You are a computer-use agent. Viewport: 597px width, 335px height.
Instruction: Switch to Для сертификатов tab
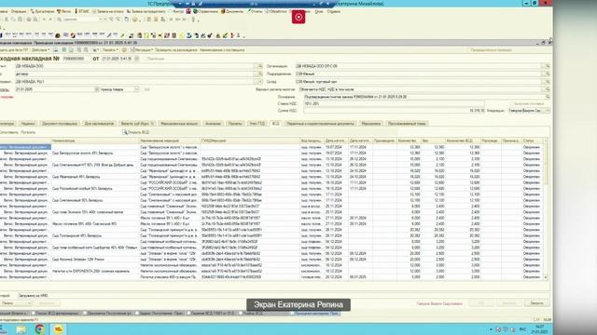tap(99, 124)
